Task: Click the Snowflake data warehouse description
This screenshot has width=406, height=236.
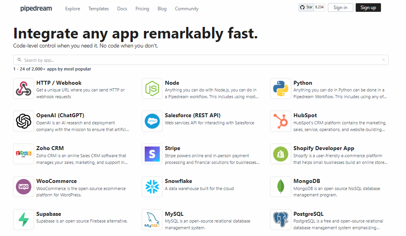Action: click(x=199, y=188)
